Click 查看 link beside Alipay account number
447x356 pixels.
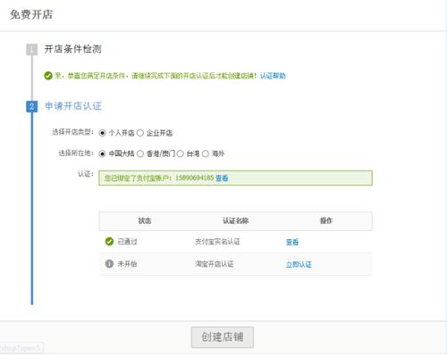point(222,178)
